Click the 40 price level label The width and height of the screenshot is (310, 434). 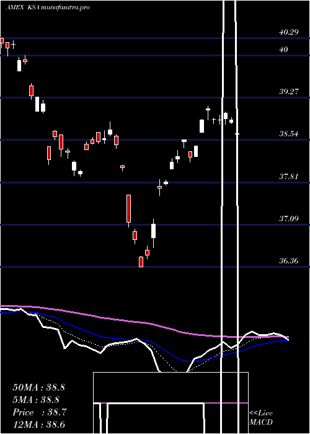point(284,50)
